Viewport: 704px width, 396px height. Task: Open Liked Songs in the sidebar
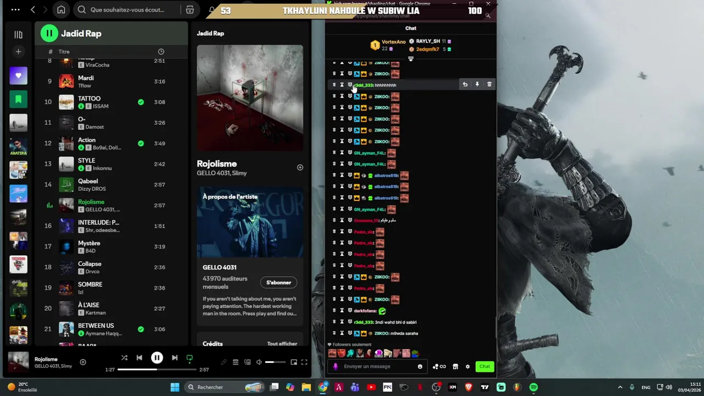coord(18,76)
